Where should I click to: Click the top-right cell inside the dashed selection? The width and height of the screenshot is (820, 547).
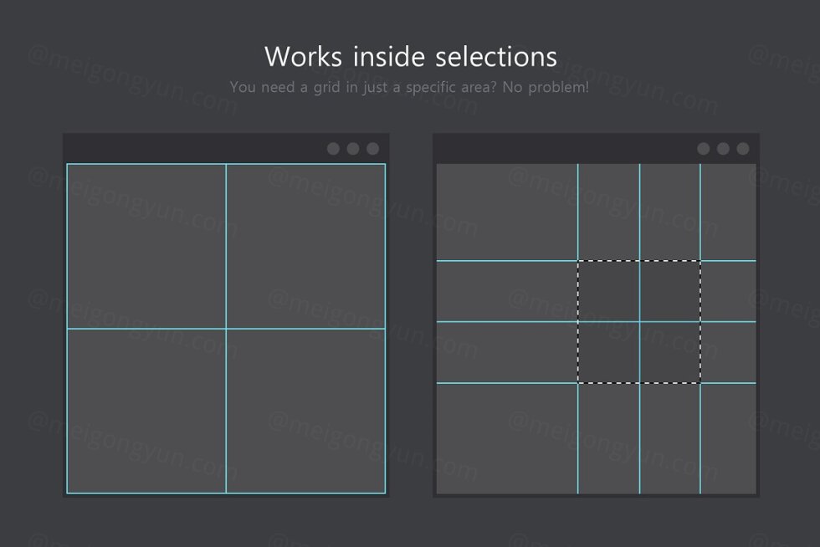(x=670, y=291)
